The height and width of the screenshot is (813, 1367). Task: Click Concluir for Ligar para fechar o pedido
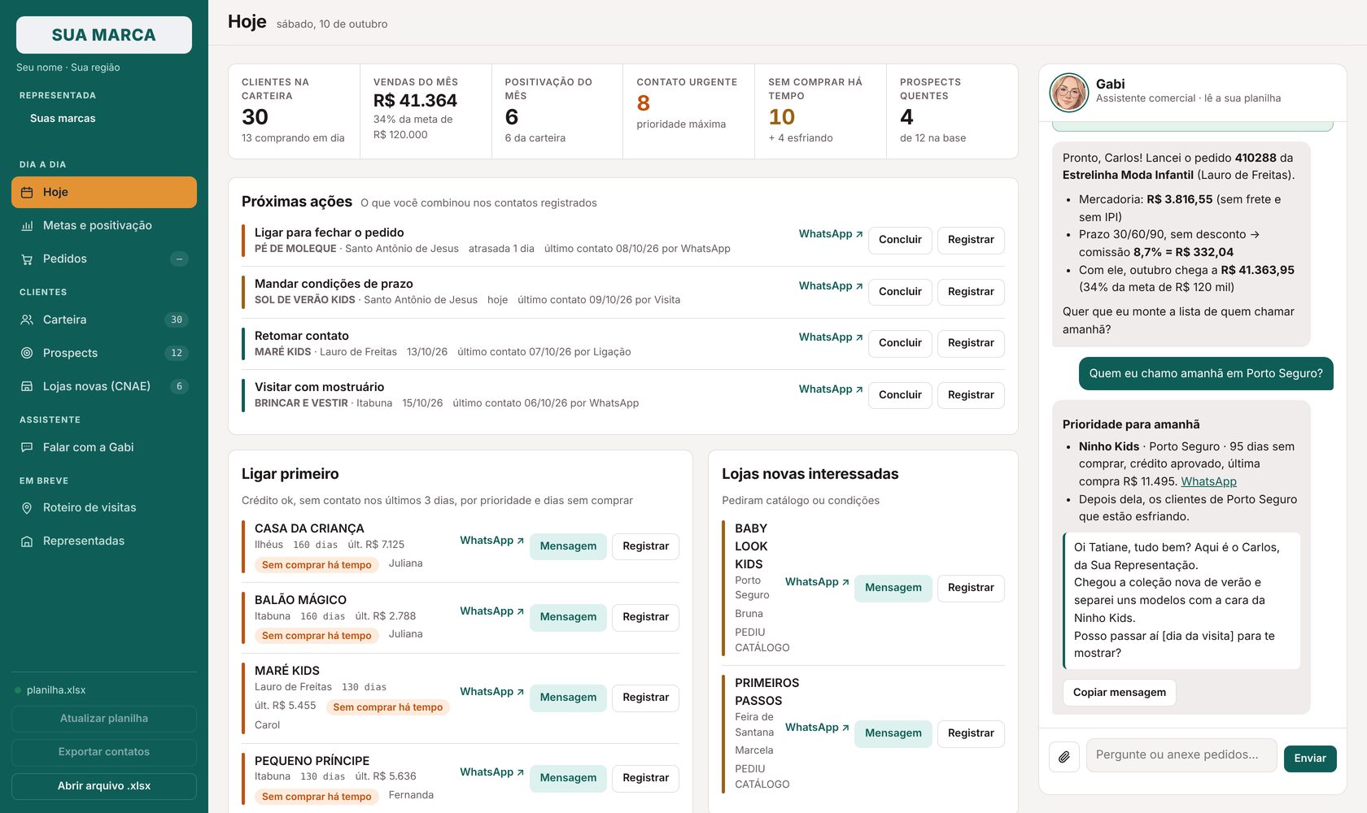900,240
